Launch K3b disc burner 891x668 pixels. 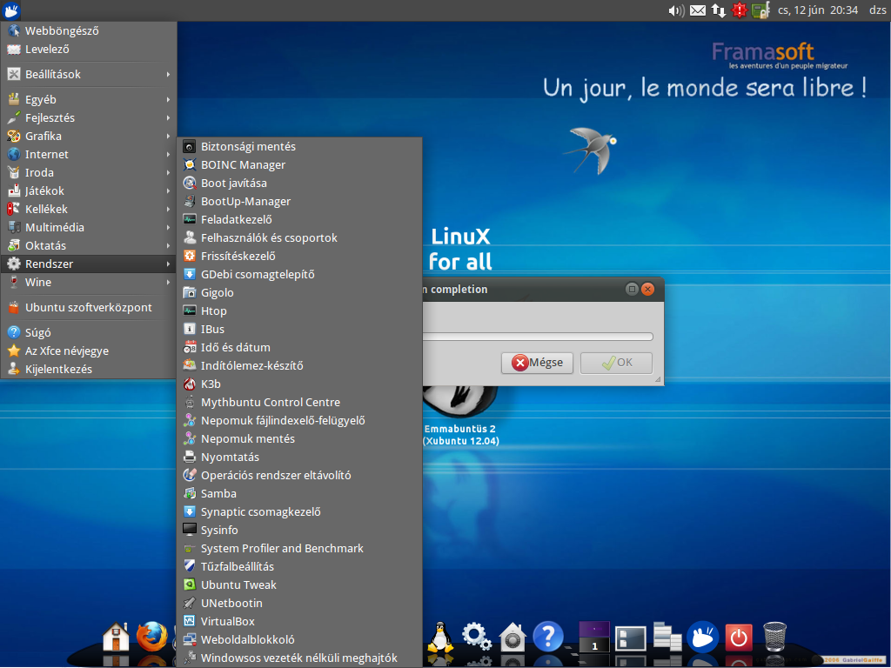(299, 384)
